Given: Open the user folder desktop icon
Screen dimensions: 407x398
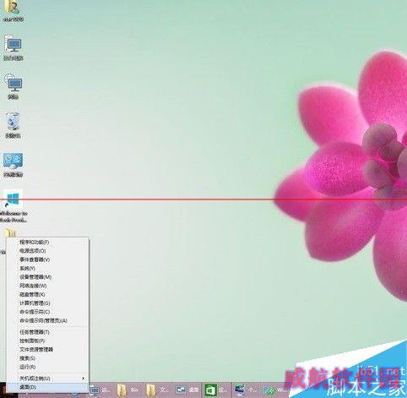Looking at the screenshot, I should [13, 11].
